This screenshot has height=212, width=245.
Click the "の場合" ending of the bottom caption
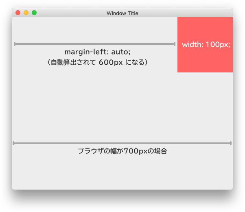click(157, 151)
